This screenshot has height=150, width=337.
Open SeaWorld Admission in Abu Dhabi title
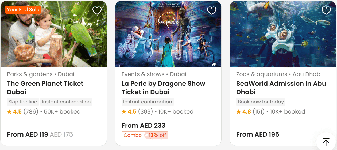tap(281, 88)
